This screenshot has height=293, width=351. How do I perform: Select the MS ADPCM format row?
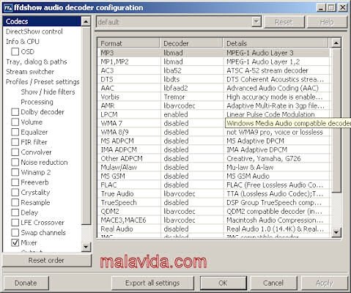213,141
